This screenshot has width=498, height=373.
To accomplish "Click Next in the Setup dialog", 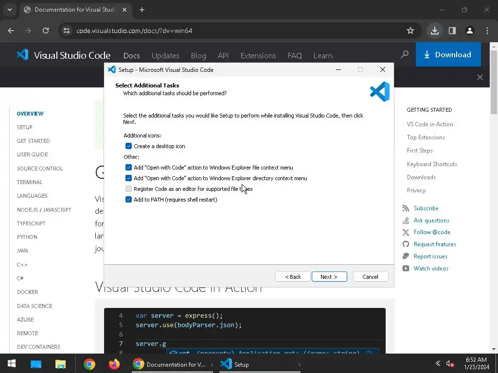I will [329, 276].
